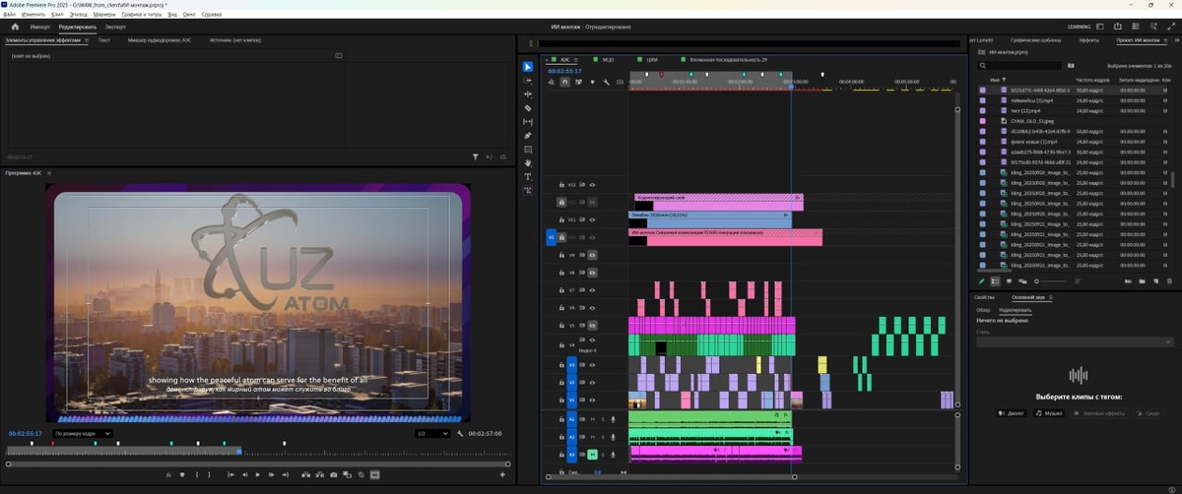Select the Type tool in the tools panel
1182x494 pixels.
(528, 177)
